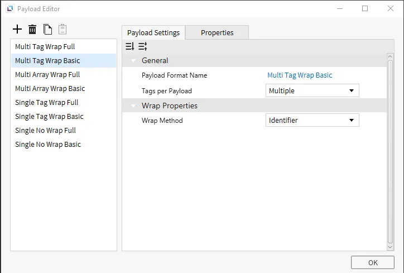Click the Payload Editor app icon

[9, 9]
